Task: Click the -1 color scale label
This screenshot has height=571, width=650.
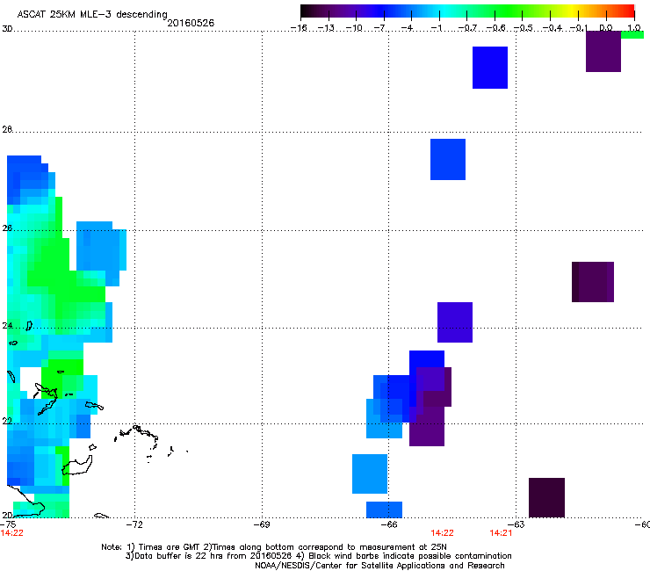Action: coord(436,28)
